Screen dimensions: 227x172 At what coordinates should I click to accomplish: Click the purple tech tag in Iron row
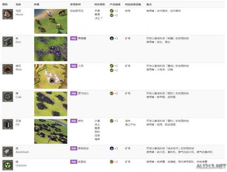click(x=74, y=38)
